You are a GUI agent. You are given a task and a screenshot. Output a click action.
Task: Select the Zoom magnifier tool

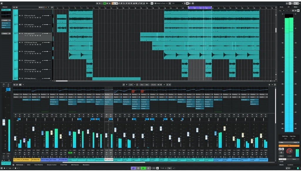131,3
